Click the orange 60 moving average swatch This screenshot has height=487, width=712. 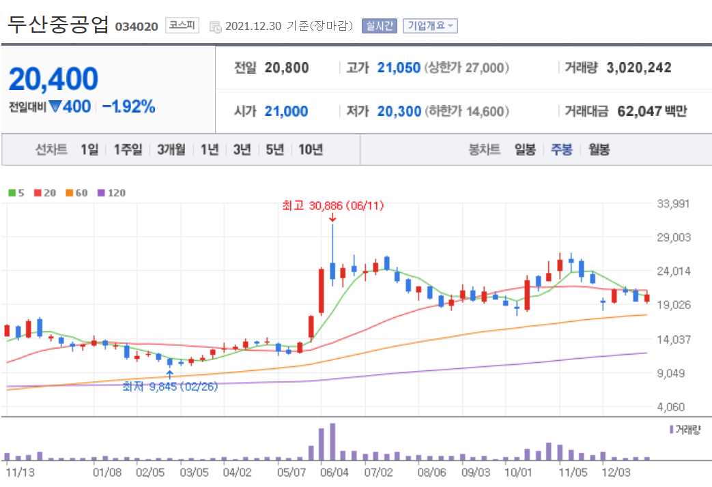pos(70,193)
